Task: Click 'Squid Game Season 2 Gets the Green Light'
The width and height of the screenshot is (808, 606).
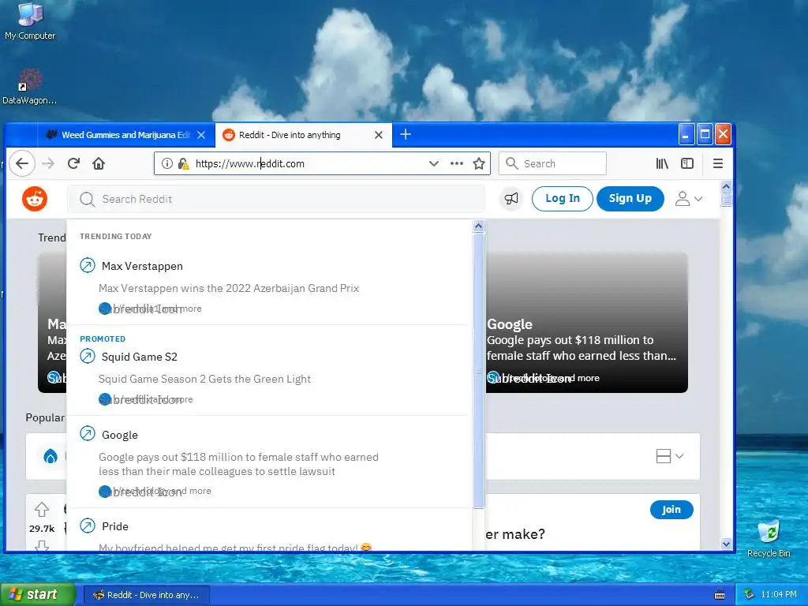Action: pyautogui.click(x=204, y=379)
